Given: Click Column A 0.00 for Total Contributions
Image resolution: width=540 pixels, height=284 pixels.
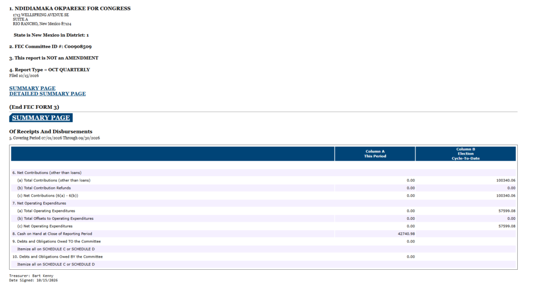Looking at the screenshot, I should [410, 180].
